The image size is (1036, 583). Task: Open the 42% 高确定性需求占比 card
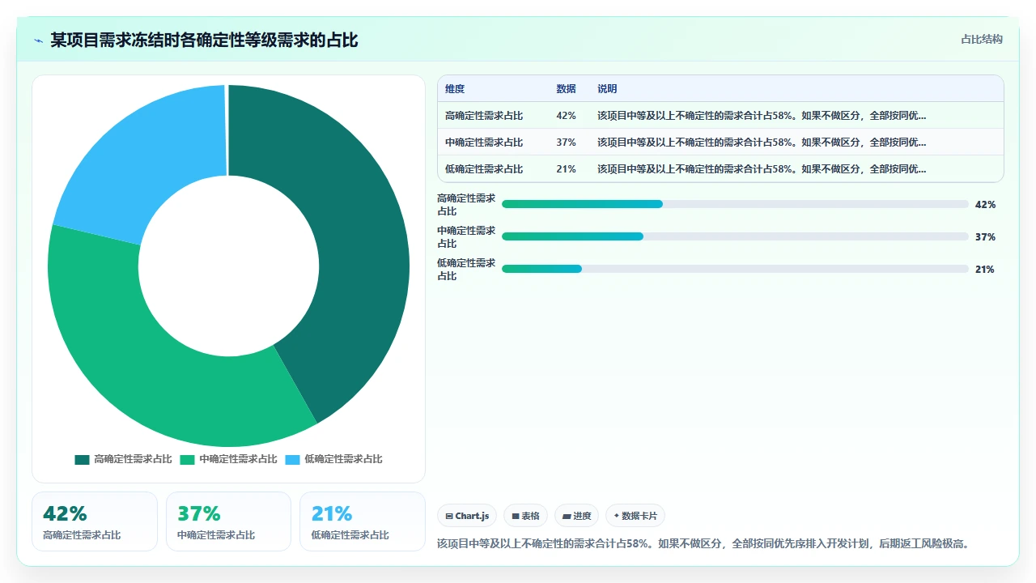tap(95, 521)
